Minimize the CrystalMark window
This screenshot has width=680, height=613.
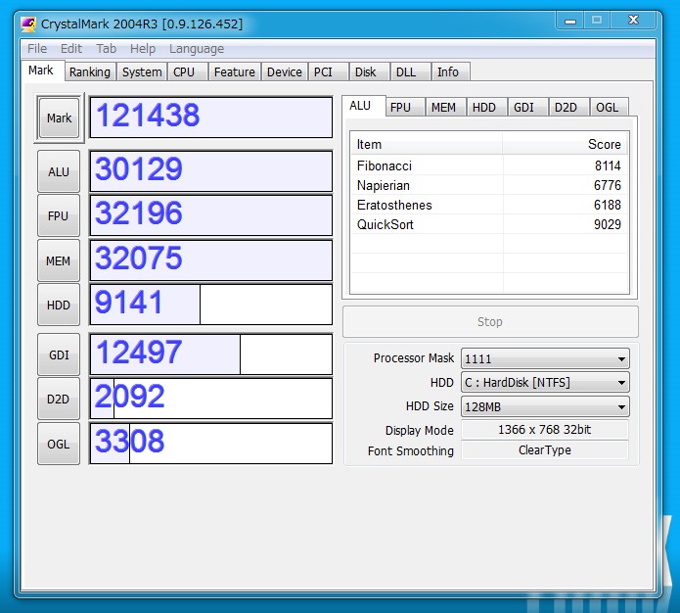tap(570, 21)
